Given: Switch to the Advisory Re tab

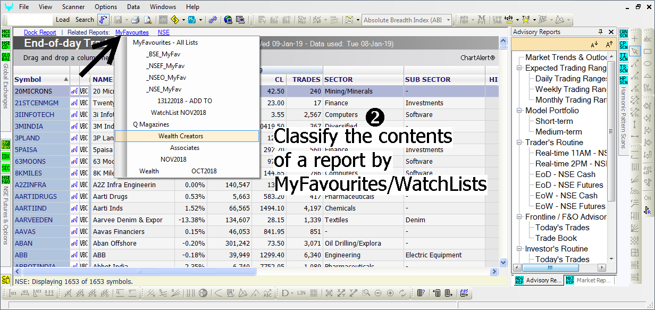Looking at the screenshot, I should point(538,280).
